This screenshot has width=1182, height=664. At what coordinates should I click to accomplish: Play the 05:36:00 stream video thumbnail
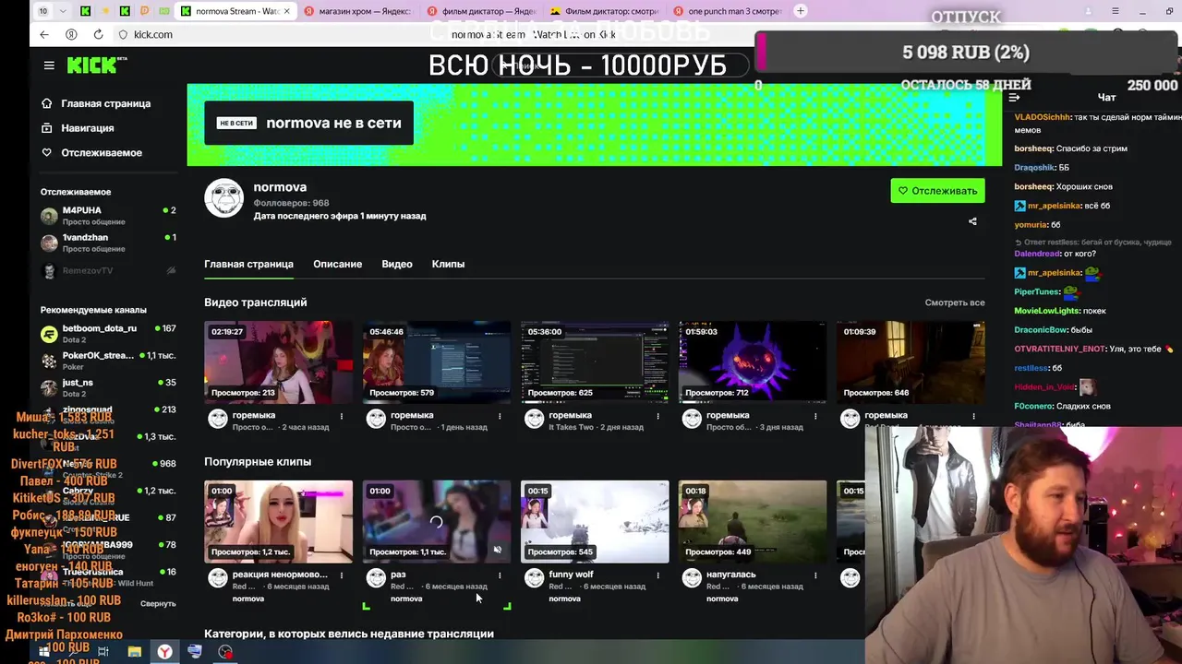coord(595,362)
